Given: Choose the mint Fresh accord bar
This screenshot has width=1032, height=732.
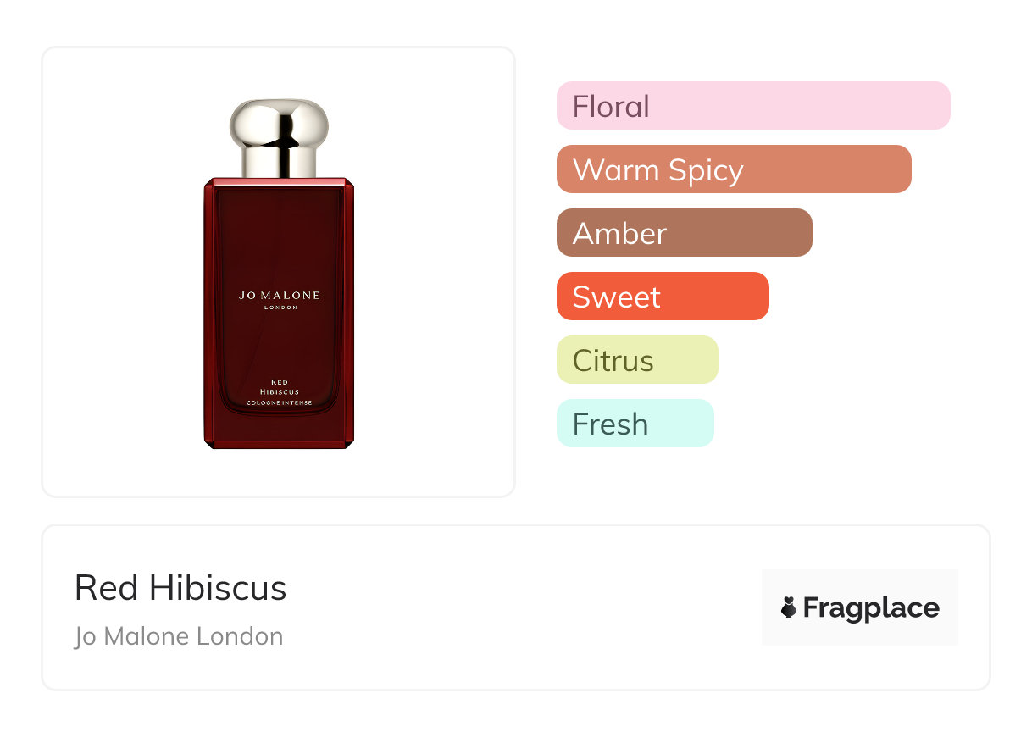Looking at the screenshot, I should [635, 424].
